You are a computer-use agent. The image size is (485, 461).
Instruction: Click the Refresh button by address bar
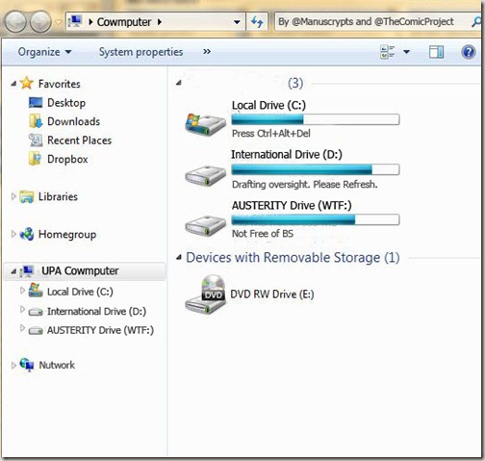(x=257, y=22)
